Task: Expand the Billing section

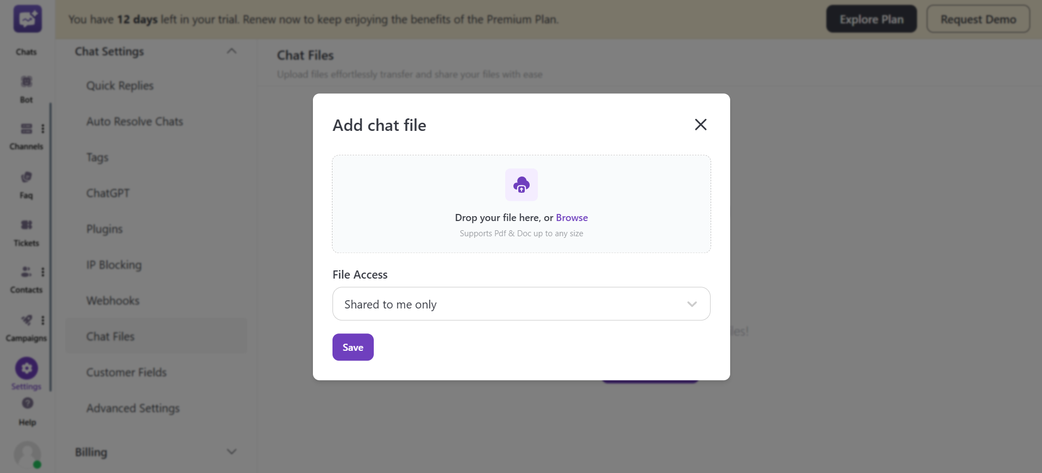Action: tap(231, 451)
